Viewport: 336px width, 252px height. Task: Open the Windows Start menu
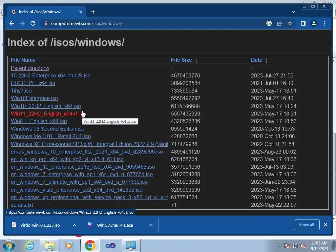point(9,245)
